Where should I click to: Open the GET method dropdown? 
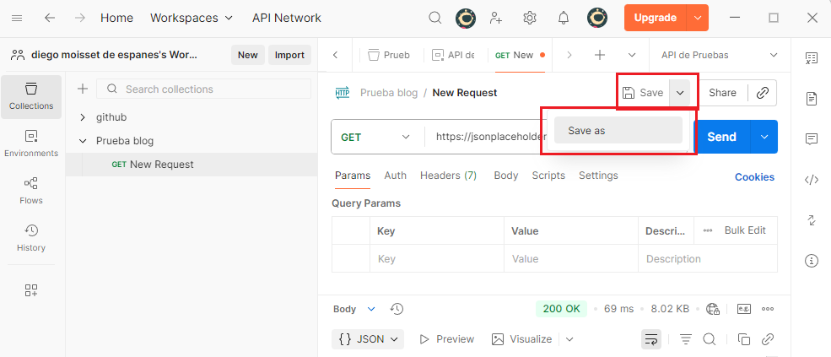click(x=376, y=137)
